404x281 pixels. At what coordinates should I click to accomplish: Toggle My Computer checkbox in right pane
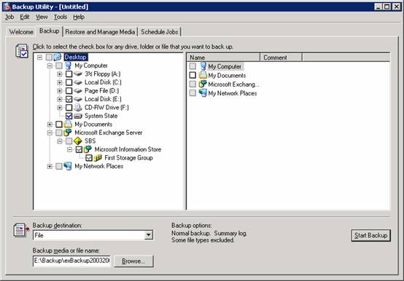click(193, 66)
